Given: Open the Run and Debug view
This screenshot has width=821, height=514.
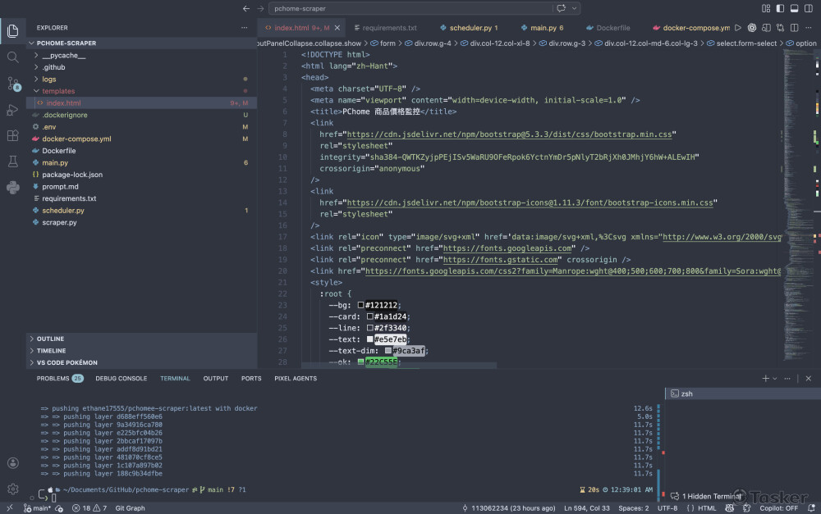Looking at the screenshot, I should click(12, 110).
